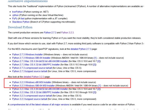Image resolution: width=163 pixels, height=112 pixels.
Task: Click footnote [1] in the 2.7.3 X86-64 row
Action: click(95, 58)
